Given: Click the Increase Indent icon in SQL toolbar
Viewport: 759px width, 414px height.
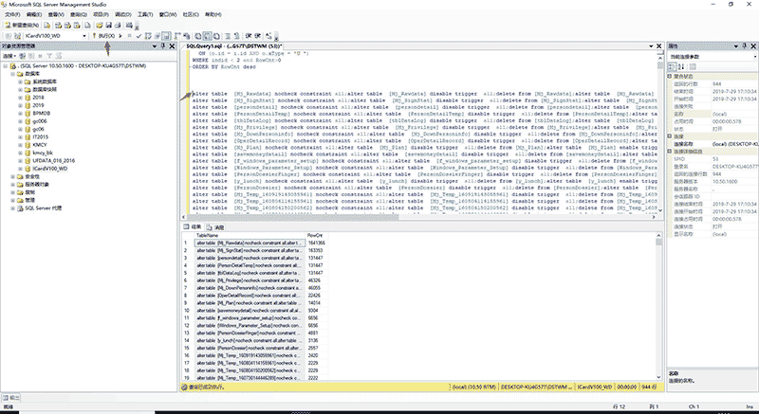Looking at the screenshot, I should pyautogui.click(x=257, y=36).
